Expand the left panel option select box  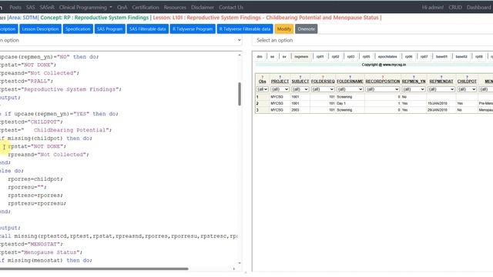[121, 40]
